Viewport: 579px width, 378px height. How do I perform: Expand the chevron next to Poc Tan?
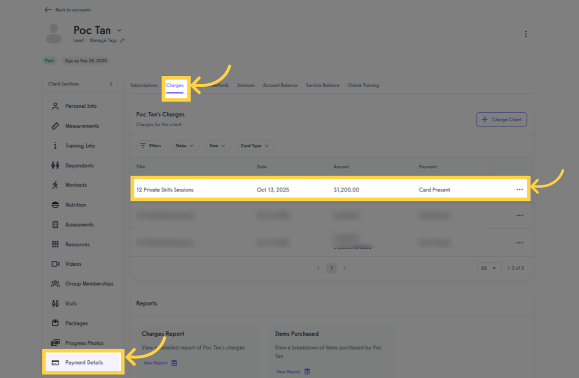(x=119, y=30)
